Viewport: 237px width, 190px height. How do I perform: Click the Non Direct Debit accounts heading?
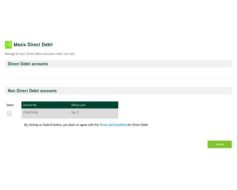pyautogui.click(x=32, y=91)
